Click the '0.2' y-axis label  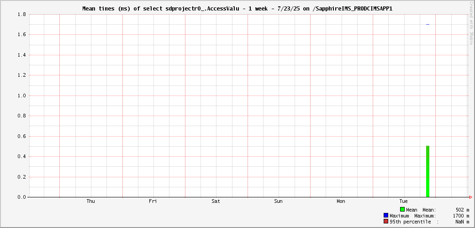[x=22, y=177]
